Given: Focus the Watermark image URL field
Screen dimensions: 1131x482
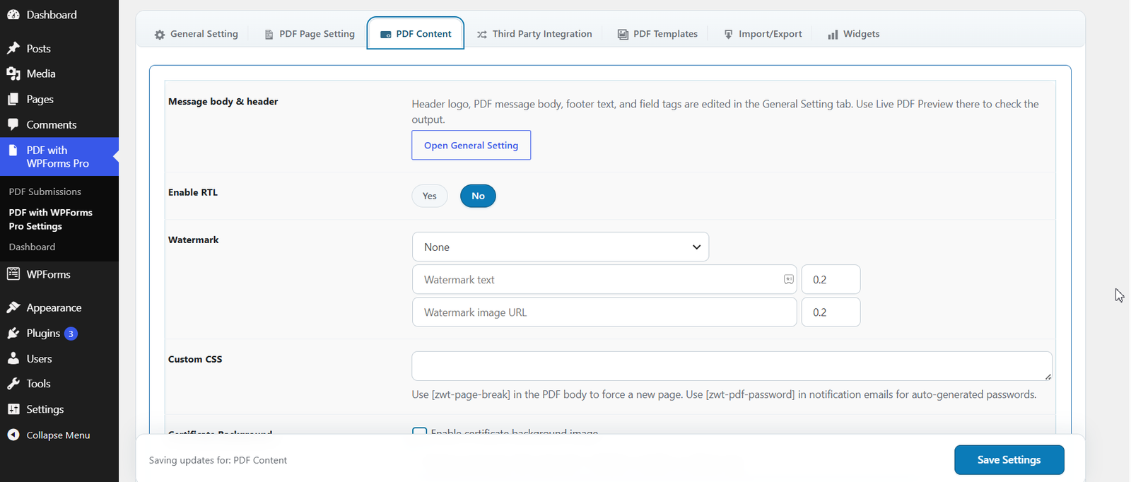Looking at the screenshot, I should (x=604, y=312).
